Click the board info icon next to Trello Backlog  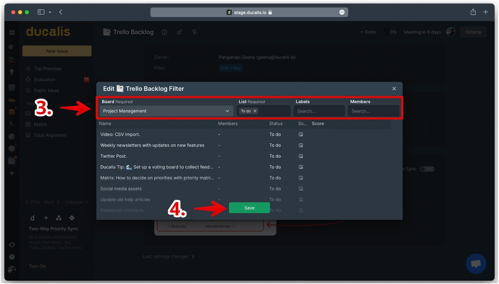pyautogui.click(x=164, y=32)
